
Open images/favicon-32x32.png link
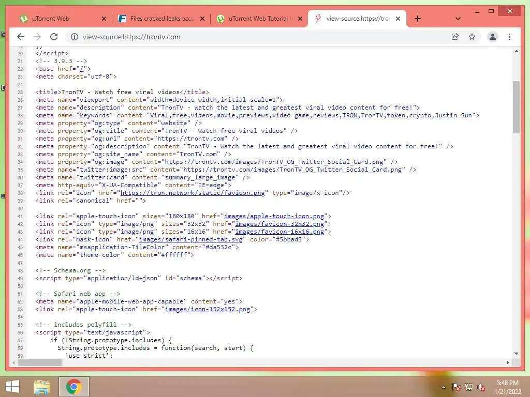(279, 224)
